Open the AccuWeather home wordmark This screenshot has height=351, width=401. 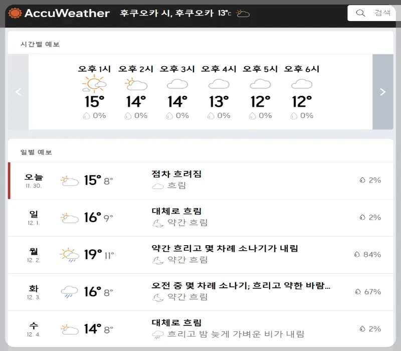[x=67, y=13]
